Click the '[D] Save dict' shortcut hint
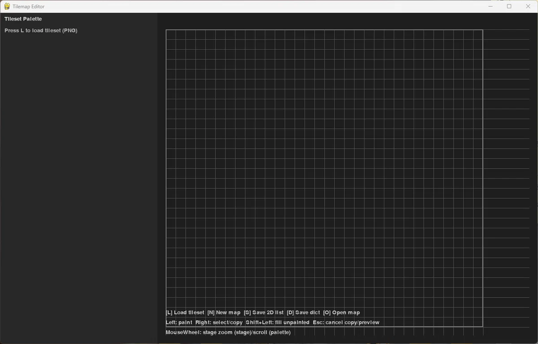Image resolution: width=538 pixels, height=344 pixels. (303, 313)
